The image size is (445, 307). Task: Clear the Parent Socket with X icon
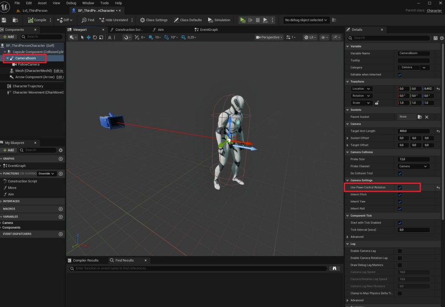[x=426, y=117]
